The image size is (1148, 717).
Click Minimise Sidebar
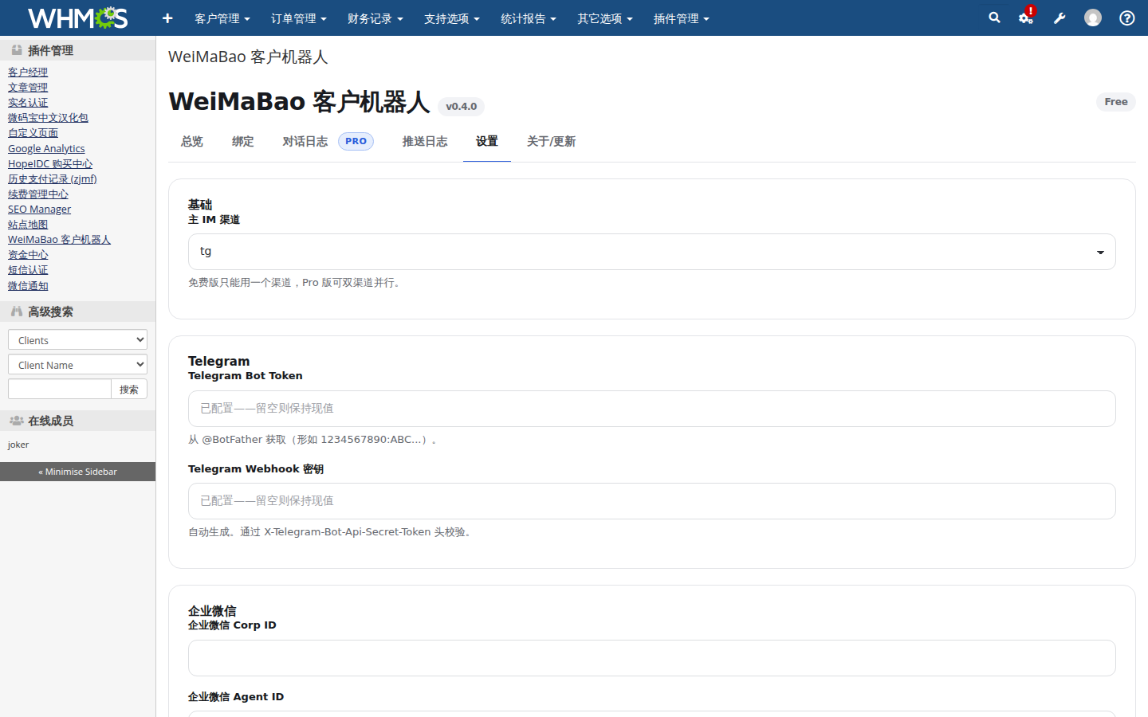coord(77,472)
